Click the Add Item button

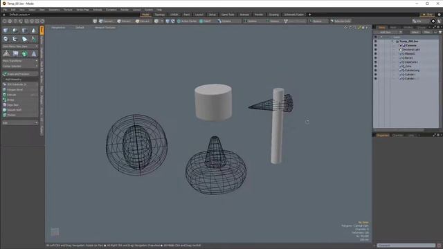tap(386, 33)
